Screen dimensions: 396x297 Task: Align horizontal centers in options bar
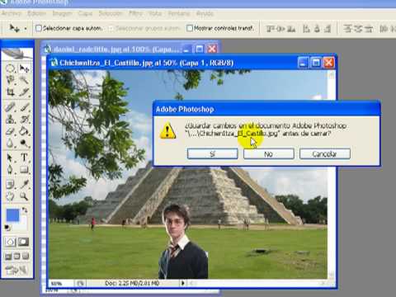317,28
